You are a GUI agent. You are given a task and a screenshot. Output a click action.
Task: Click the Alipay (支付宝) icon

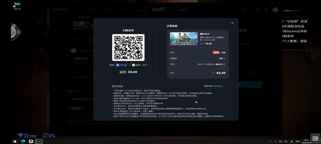pyautogui.click(x=117, y=65)
